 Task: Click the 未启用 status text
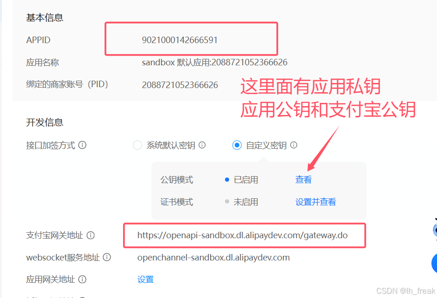point(246,202)
